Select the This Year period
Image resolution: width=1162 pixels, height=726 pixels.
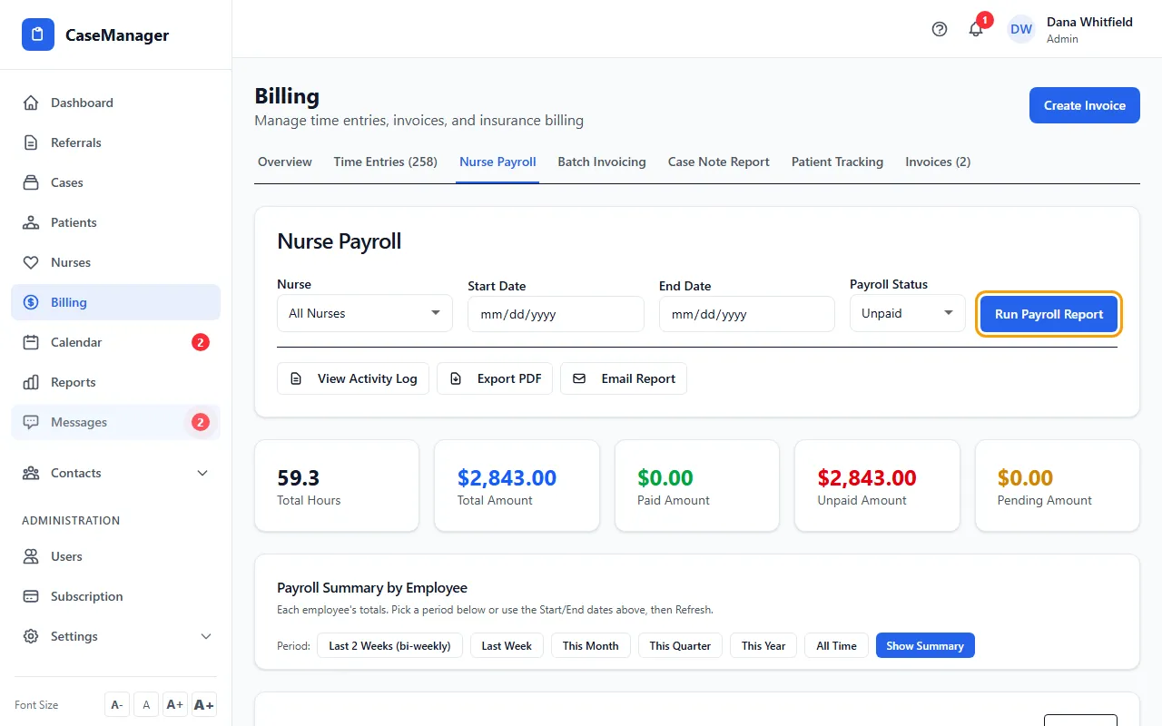point(763,646)
